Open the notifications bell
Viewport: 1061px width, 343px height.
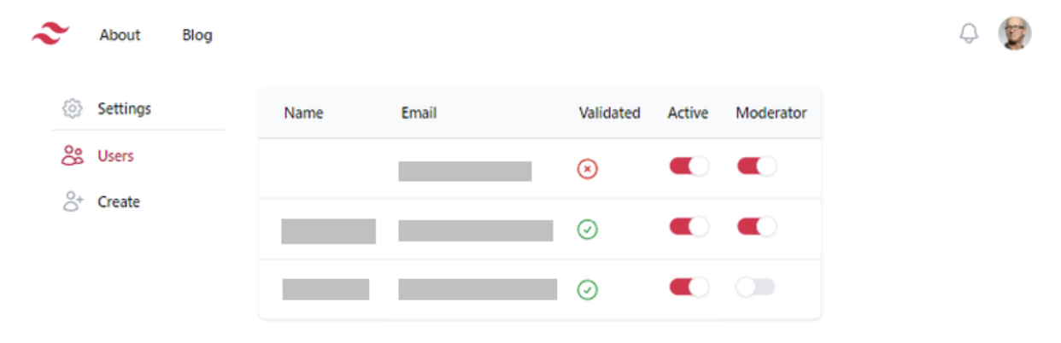[969, 34]
